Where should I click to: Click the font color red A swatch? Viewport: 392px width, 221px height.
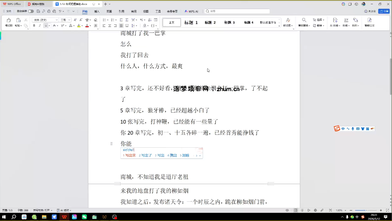coord(87,25)
